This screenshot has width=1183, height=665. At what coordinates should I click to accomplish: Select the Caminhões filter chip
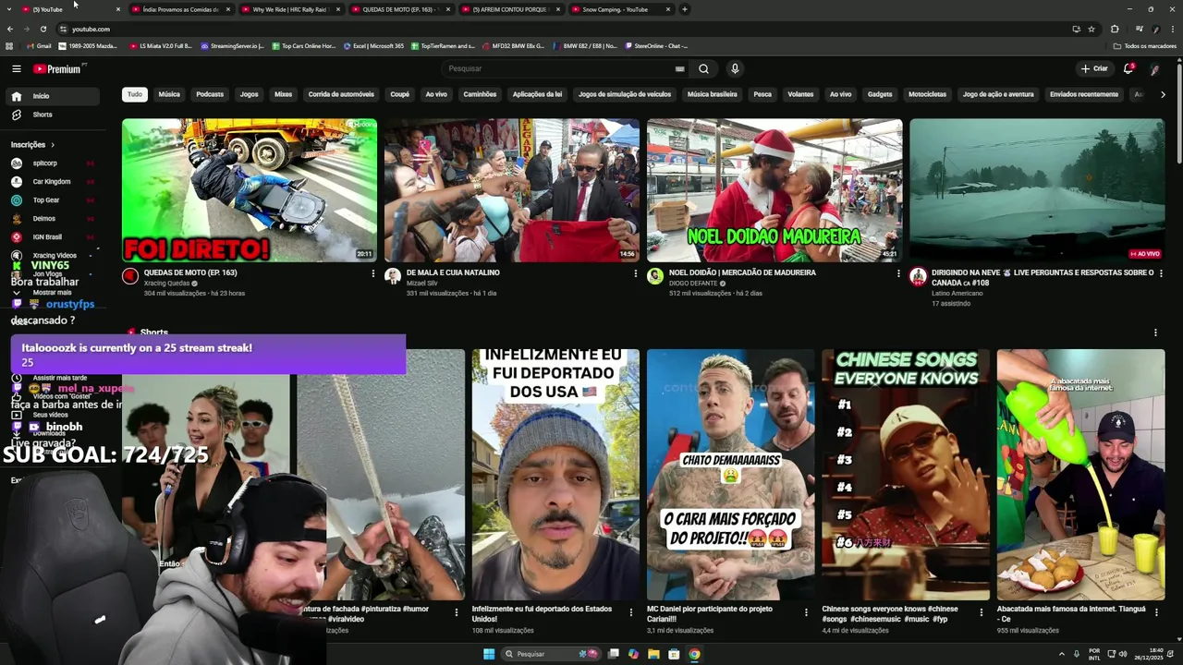480,94
